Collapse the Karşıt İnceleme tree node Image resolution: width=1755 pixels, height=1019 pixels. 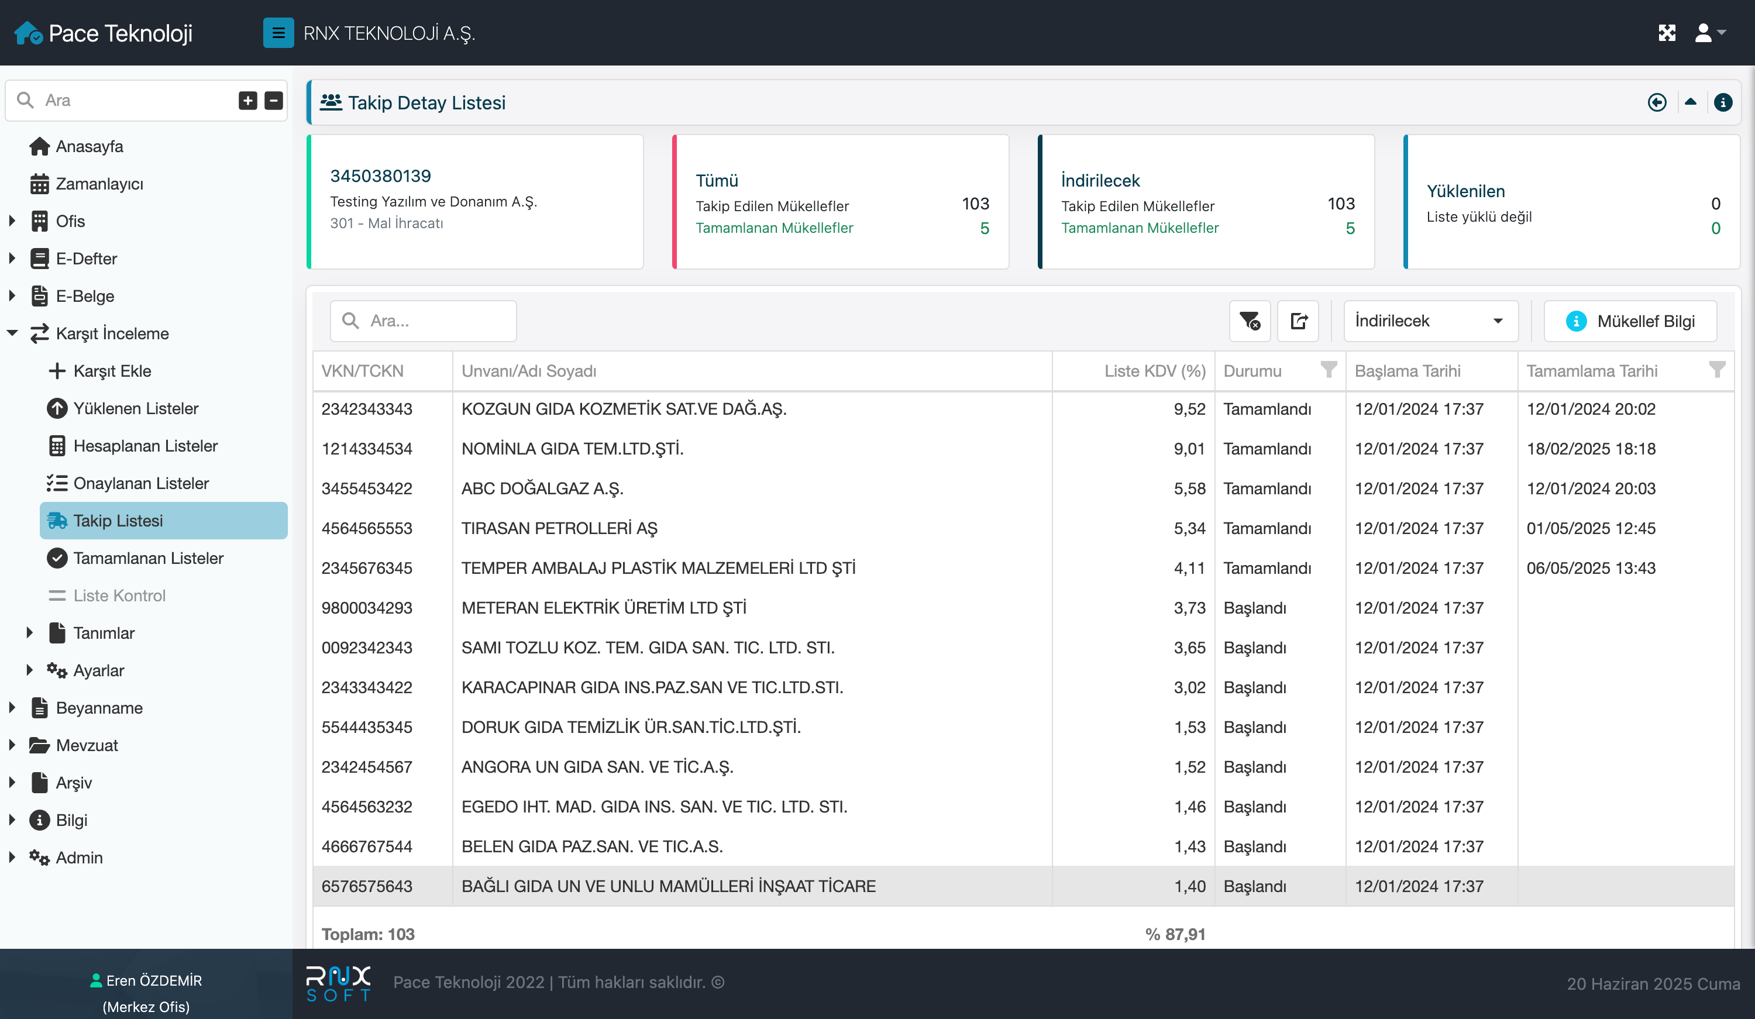tap(12, 333)
